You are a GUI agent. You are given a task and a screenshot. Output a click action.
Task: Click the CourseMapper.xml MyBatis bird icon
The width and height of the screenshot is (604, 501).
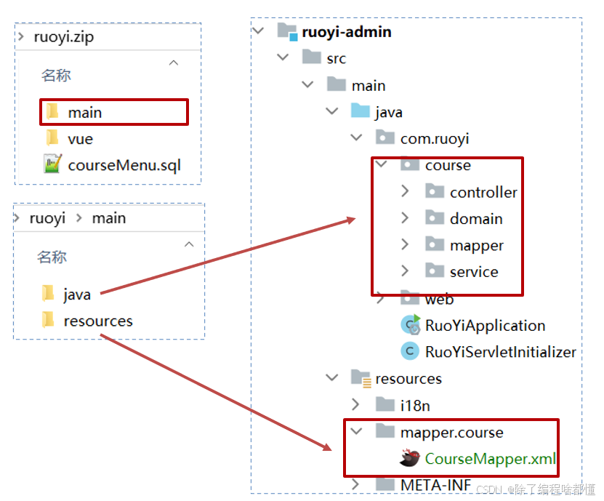pyautogui.click(x=410, y=458)
